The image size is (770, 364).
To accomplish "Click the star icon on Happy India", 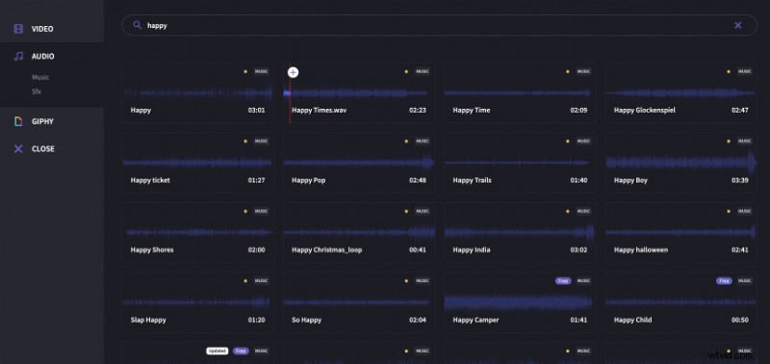I will click(x=567, y=211).
